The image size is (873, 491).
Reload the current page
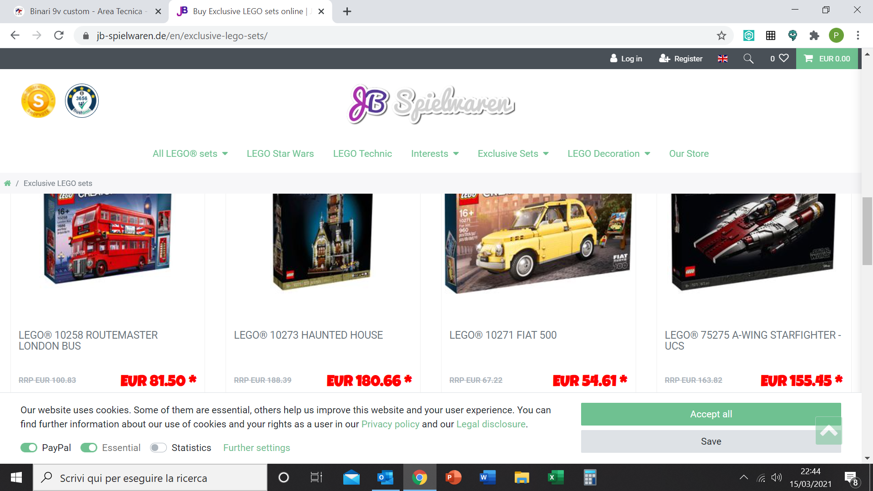coord(59,35)
